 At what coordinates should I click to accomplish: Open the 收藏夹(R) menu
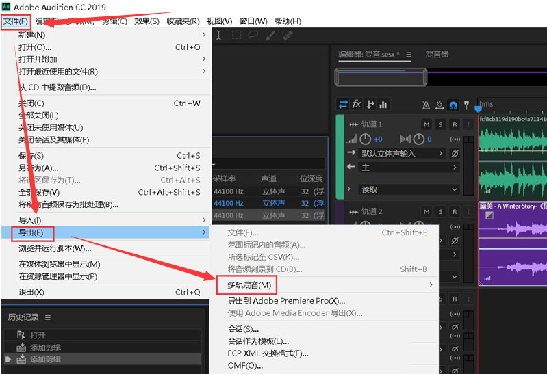coord(183,22)
